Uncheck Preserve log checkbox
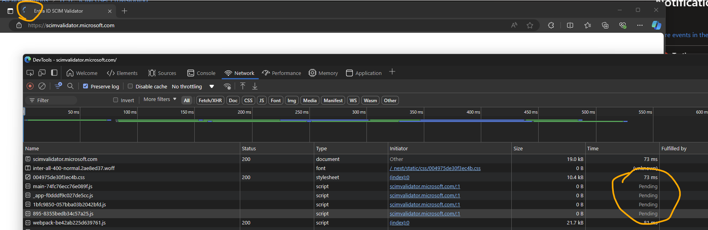 coord(85,86)
